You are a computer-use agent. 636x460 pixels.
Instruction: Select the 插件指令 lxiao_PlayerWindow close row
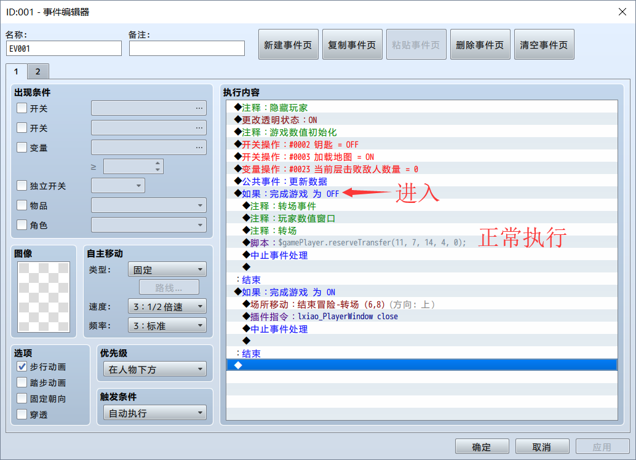click(x=422, y=317)
